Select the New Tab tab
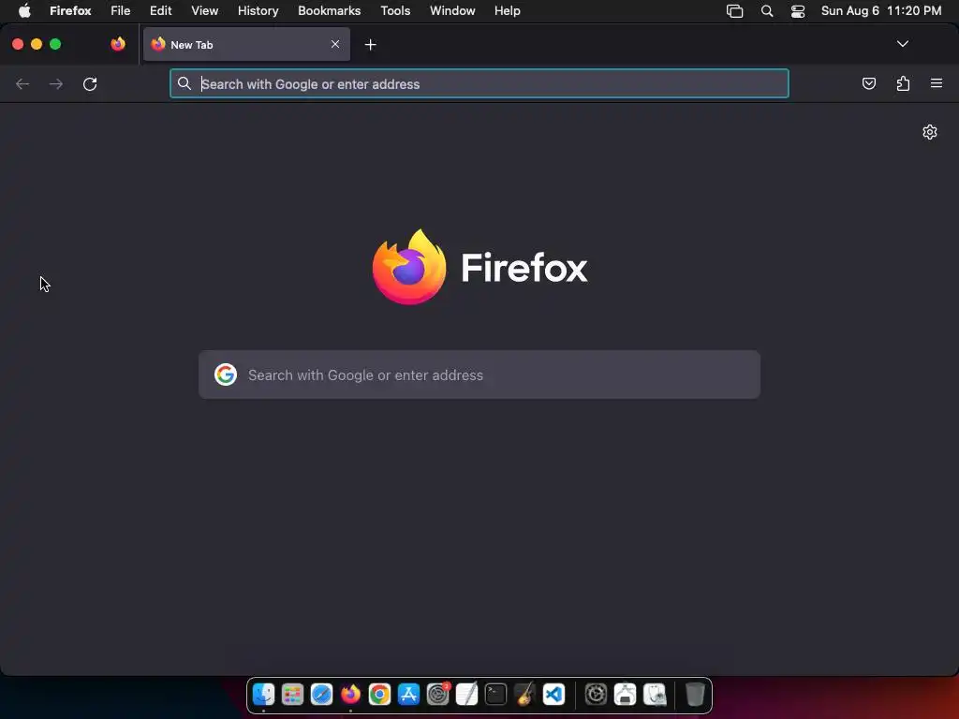The image size is (959, 719). click(246, 44)
